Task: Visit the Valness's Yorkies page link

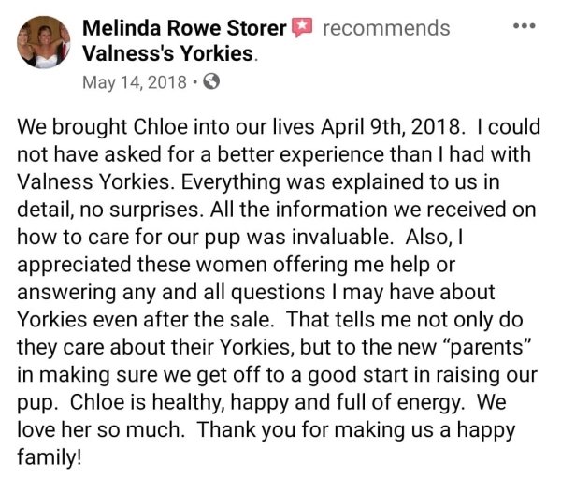Action: pos(168,53)
